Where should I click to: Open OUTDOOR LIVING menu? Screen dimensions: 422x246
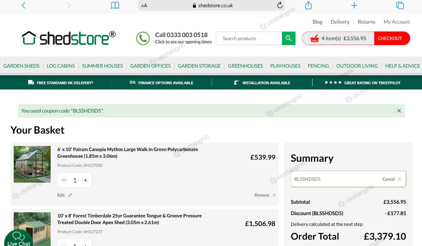(357, 66)
